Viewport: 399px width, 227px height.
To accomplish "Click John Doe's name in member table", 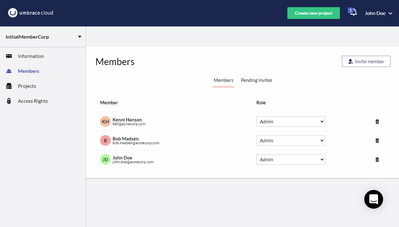I will [122, 158].
